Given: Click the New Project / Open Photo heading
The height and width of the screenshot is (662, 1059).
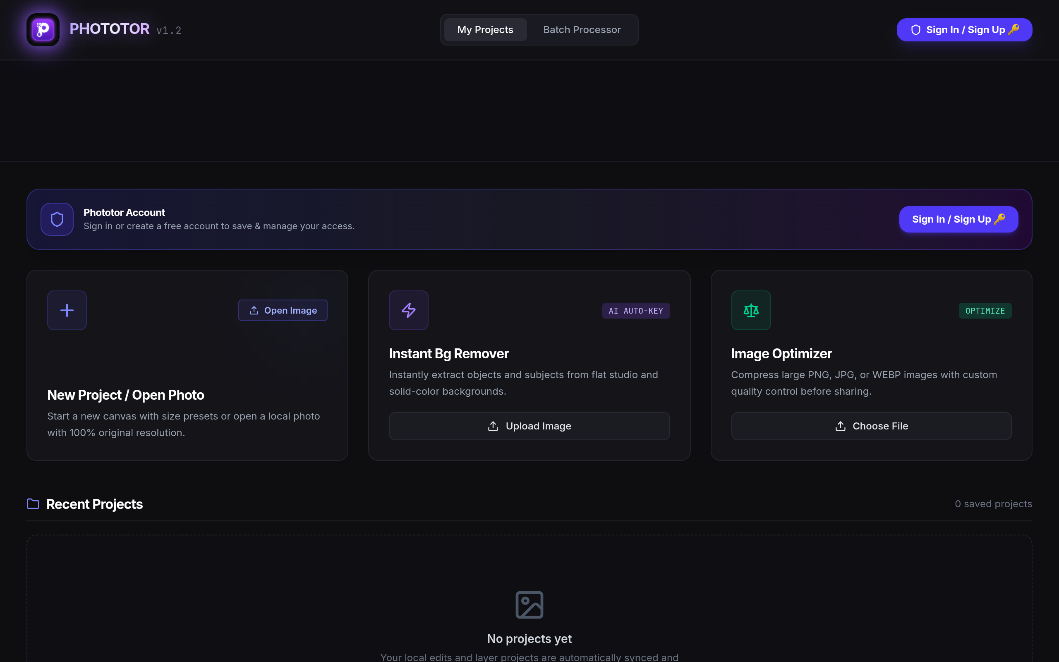Looking at the screenshot, I should click(126, 395).
